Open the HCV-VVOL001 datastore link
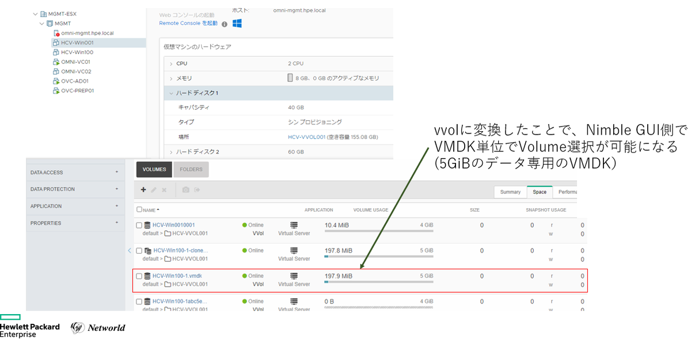Image resolution: width=691 pixels, height=340 pixels. click(x=307, y=136)
